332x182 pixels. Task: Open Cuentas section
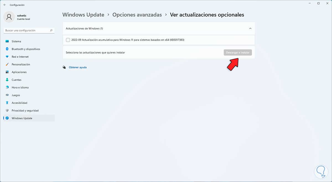coord(29,80)
